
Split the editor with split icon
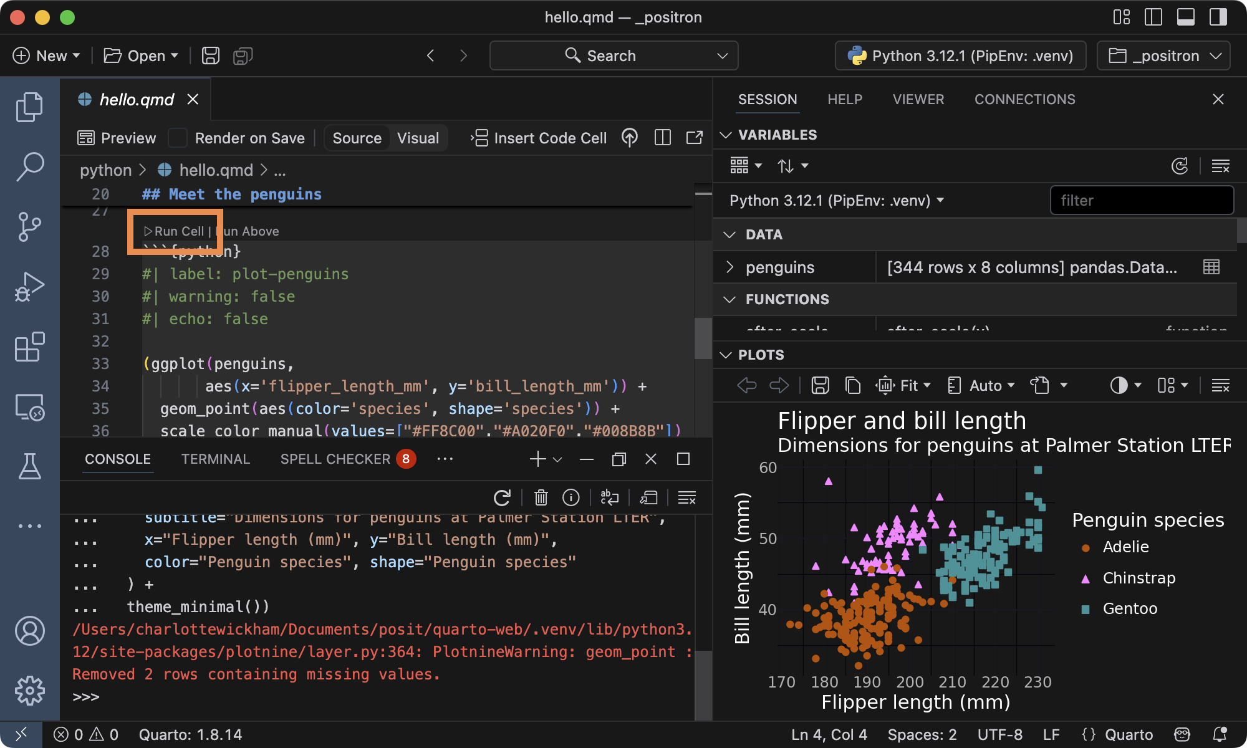tap(663, 138)
